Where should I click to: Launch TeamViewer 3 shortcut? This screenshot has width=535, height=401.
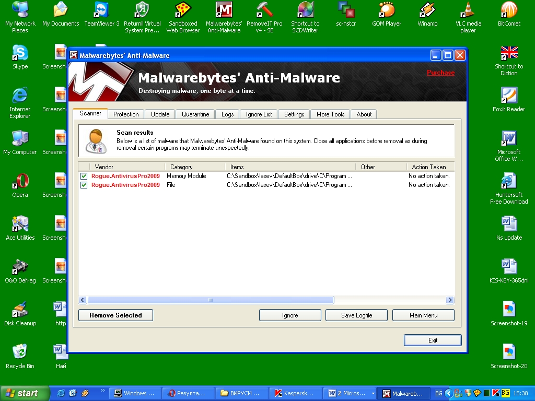coord(102,14)
